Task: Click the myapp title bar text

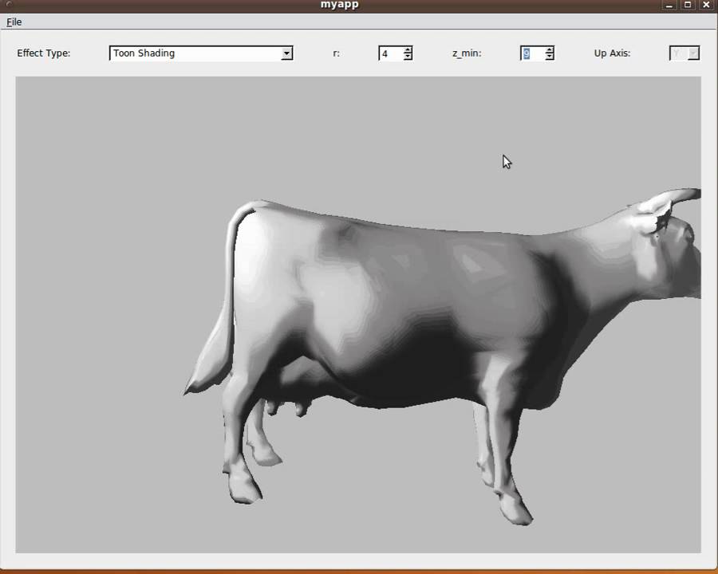Action: pyautogui.click(x=339, y=5)
